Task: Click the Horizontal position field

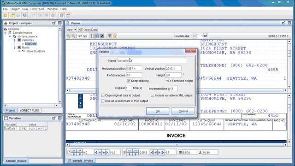Action: pyautogui.click(x=134, y=69)
